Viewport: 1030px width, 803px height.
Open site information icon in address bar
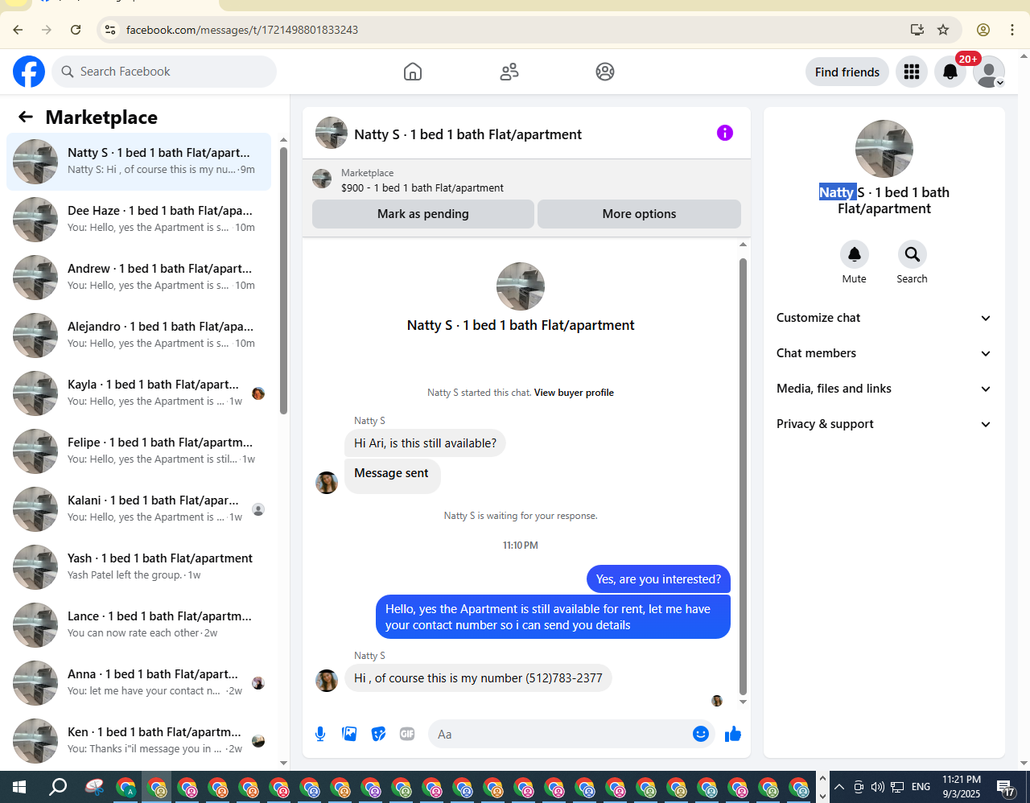pyautogui.click(x=110, y=30)
